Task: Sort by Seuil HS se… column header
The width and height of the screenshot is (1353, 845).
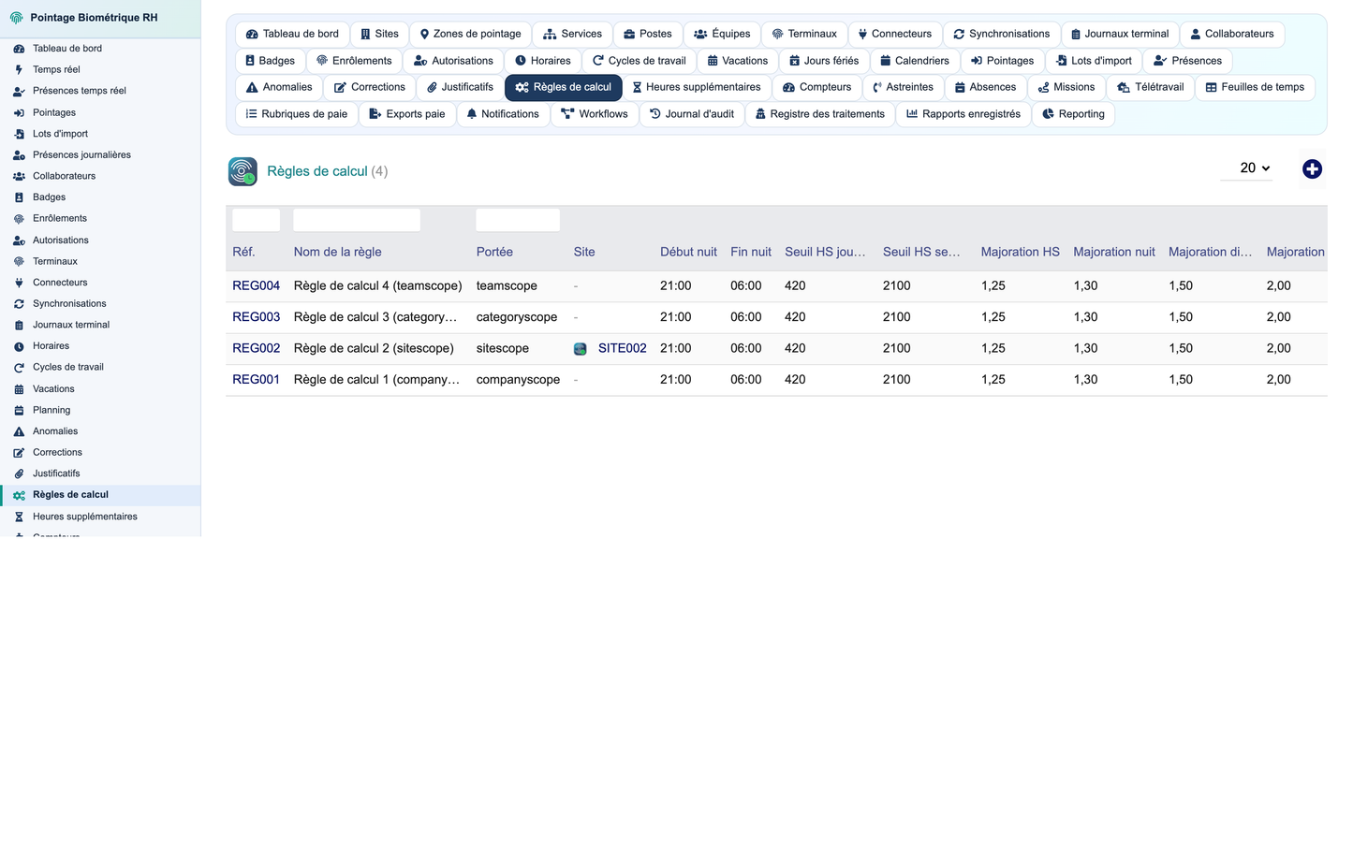Action: tap(921, 252)
